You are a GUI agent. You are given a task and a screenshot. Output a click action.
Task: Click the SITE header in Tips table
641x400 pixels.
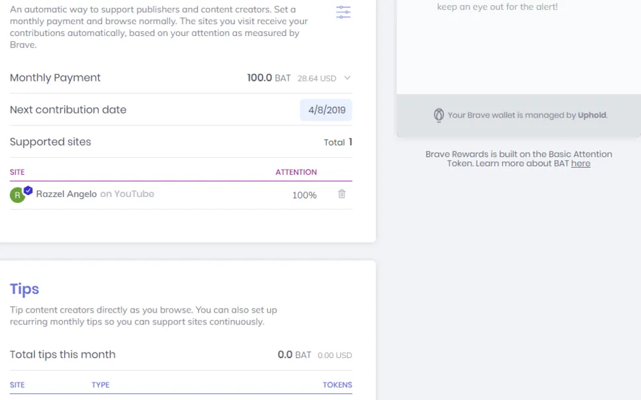pos(17,385)
